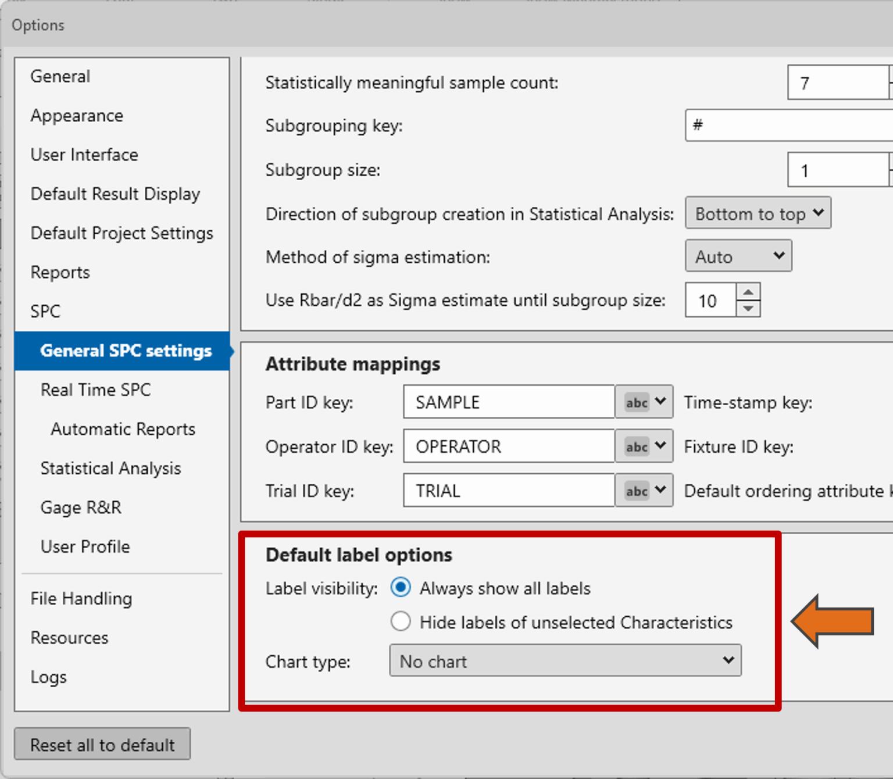This screenshot has width=893, height=779.
Task: Select 'Hide labels of unselected Characteristics' option
Action: 401,621
